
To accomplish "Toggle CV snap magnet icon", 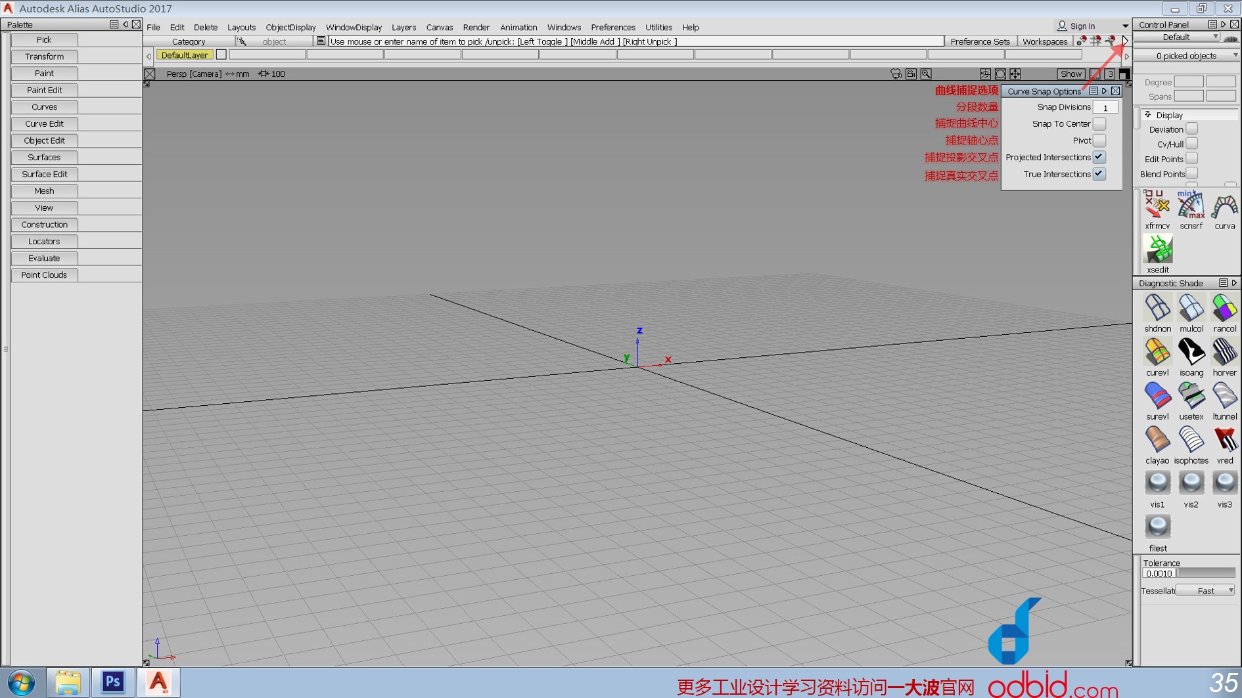I will pos(1081,41).
